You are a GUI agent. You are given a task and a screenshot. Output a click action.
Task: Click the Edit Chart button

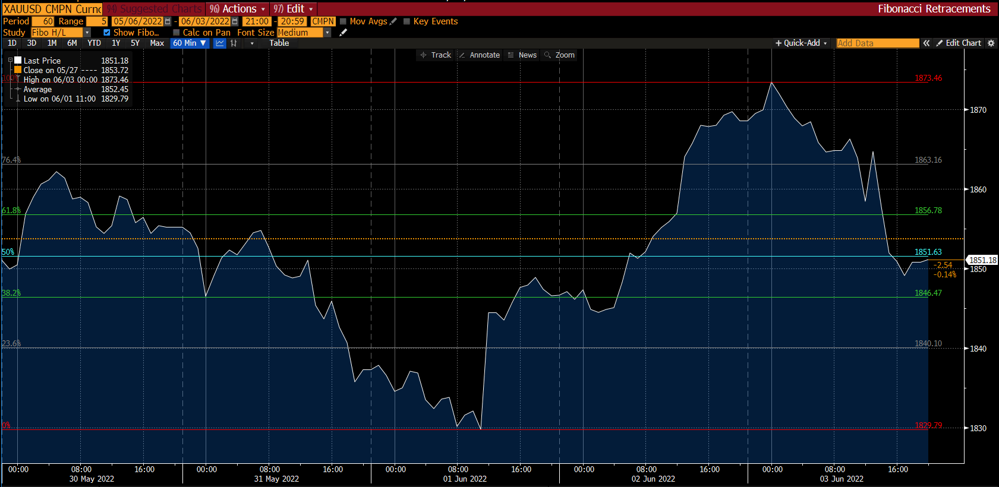pyautogui.click(x=959, y=43)
